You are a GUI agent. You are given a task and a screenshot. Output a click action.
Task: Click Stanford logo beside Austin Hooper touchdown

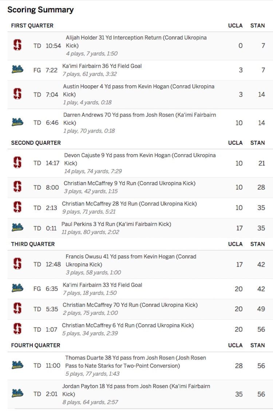17,94
